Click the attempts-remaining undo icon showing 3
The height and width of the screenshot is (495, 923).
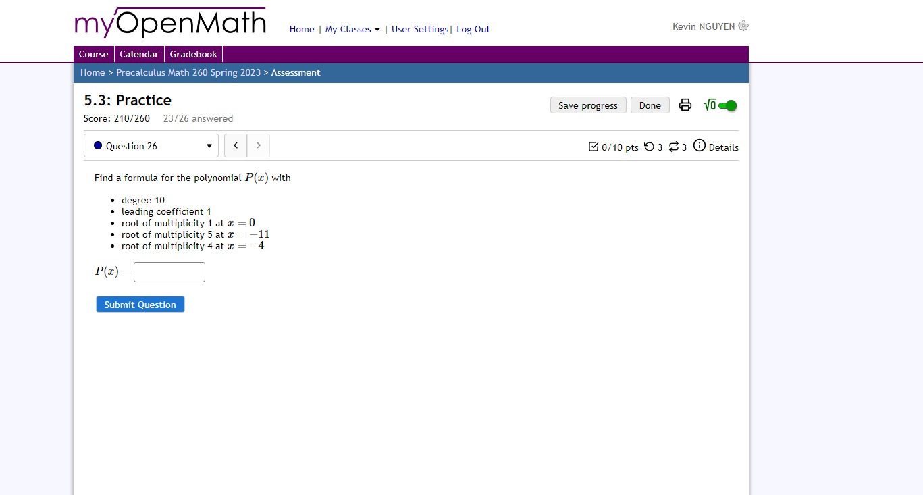pyautogui.click(x=649, y=146)
